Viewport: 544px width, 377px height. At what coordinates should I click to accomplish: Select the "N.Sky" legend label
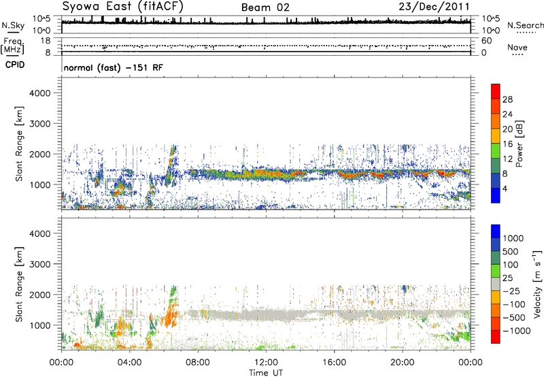pyautogui.click(x=13, y=25)
